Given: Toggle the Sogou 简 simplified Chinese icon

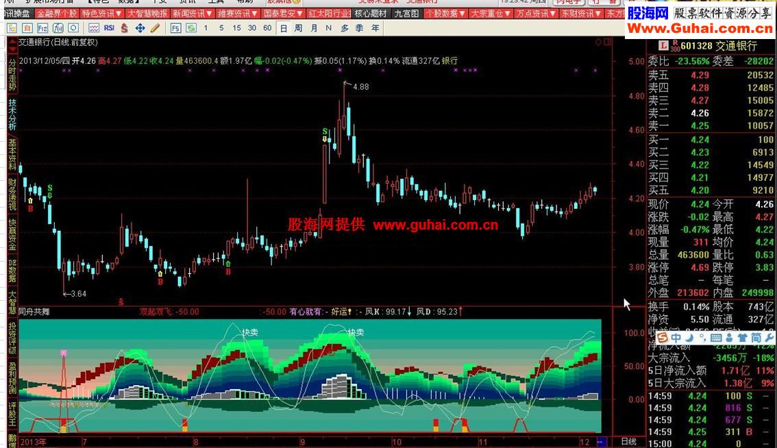Looking at the screenshot, I should tap(756, 338).
